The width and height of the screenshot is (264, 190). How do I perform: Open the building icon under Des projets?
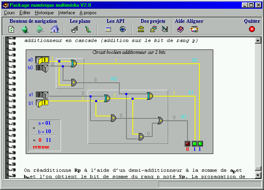tap(141, 29)
